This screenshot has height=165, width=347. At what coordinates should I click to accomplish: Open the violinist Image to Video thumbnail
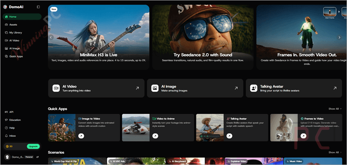[62, 128]
